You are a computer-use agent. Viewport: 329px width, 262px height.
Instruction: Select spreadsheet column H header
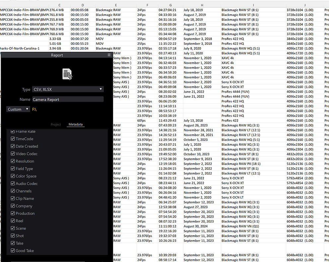pos(202,5)
